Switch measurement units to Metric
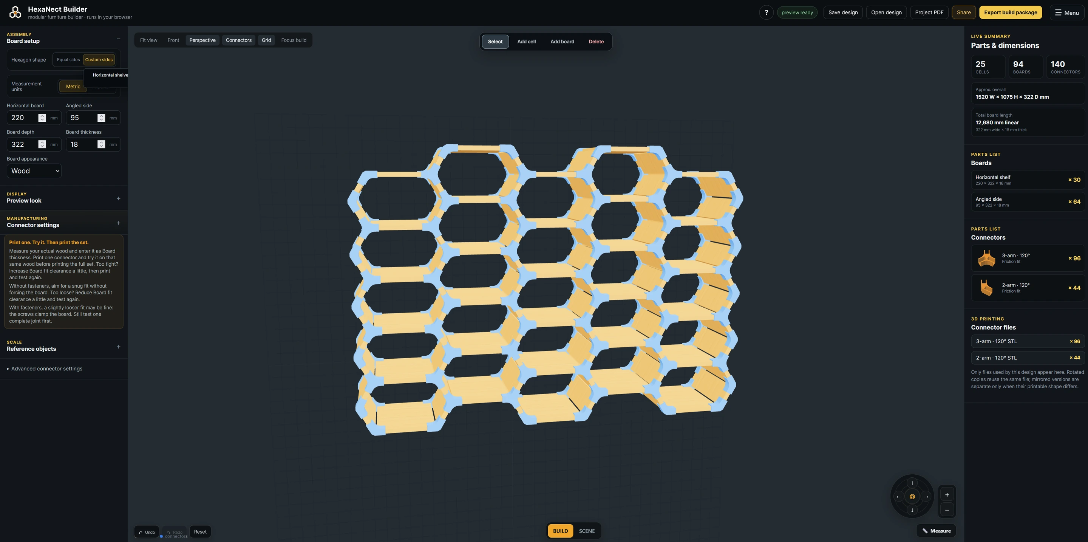1088x542 pixels. click(73, 86)
